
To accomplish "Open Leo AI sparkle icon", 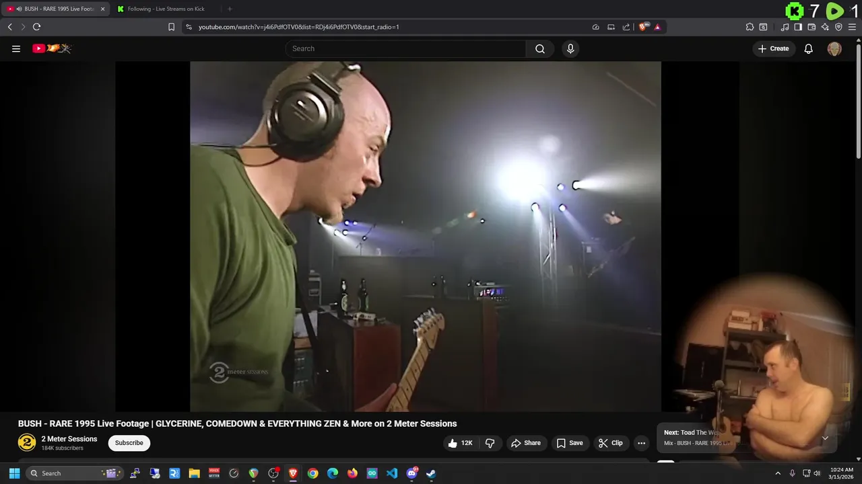I will click(825, 27).
